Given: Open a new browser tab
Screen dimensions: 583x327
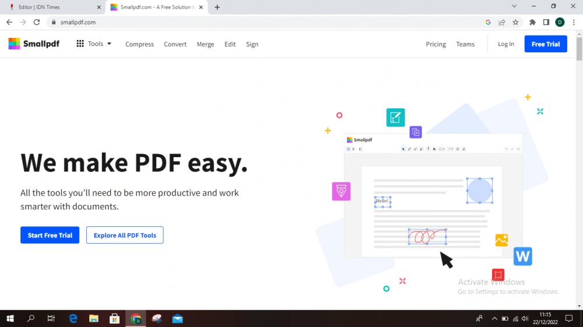Looking at the screenshot, I should point(217,7).
